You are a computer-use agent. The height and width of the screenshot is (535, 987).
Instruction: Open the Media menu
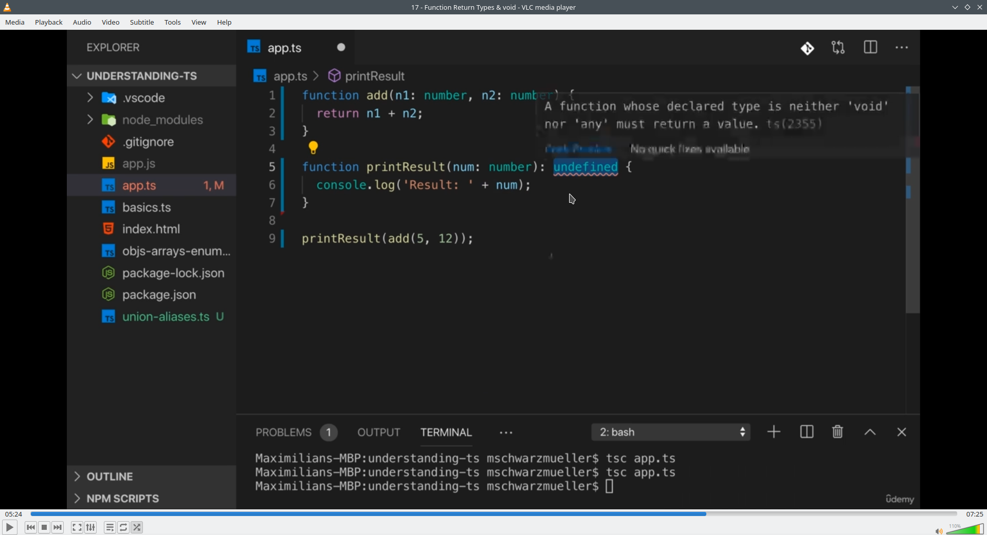15,23
